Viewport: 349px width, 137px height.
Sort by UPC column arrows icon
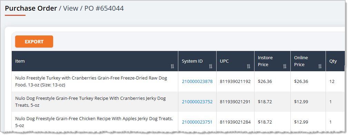pyautogui.click(x=249, y=66)
